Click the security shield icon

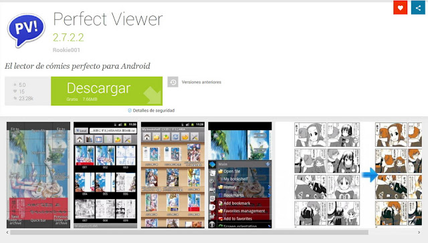tap(130, 110)
